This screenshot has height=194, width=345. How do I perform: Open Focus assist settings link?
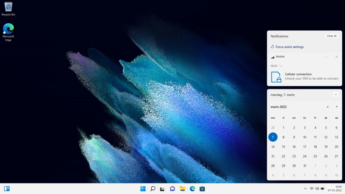click(289, 47)
